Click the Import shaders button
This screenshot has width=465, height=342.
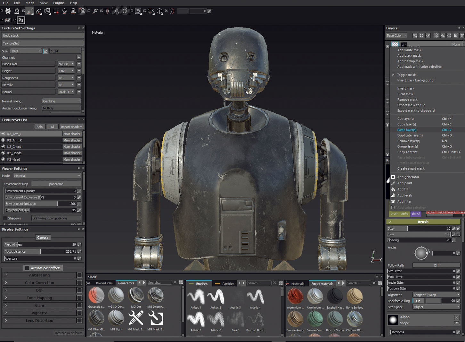pyautogui.click(x=71, y=127)
